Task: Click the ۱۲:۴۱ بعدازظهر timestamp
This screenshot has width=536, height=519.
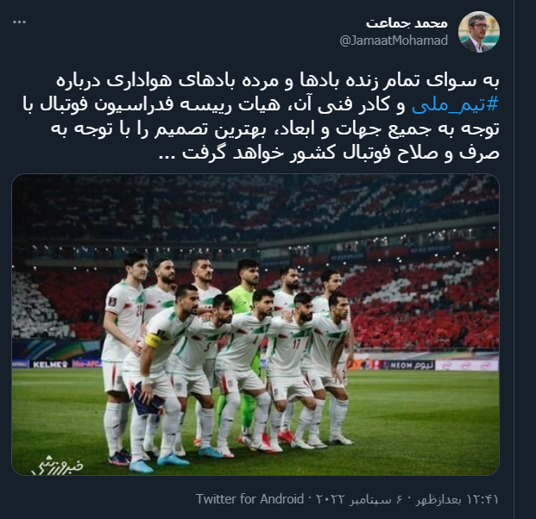Action: [x=457, y=499]
